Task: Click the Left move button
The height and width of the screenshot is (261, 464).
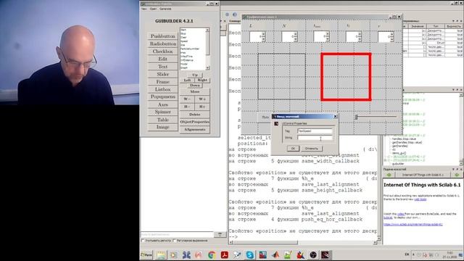Action: (187, 80)
